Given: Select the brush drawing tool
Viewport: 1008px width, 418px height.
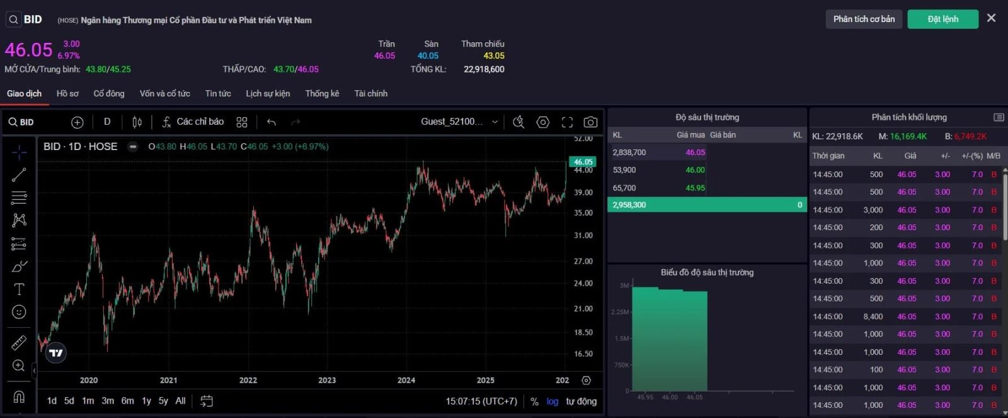Looking at the screenshot, I should pyautogui.click(x=19, y=266).
